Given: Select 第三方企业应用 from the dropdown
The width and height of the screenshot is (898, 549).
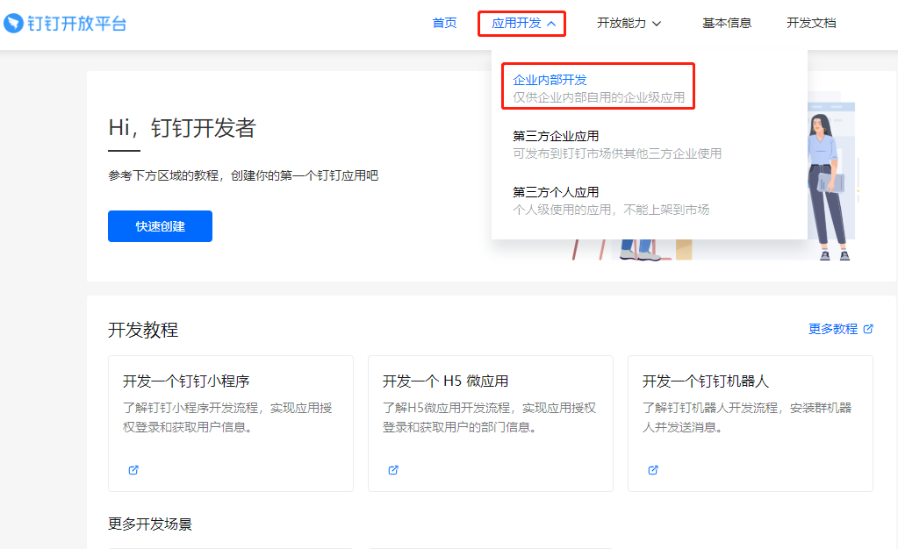Looking at the screenshot, I should [x=556, y=136].
